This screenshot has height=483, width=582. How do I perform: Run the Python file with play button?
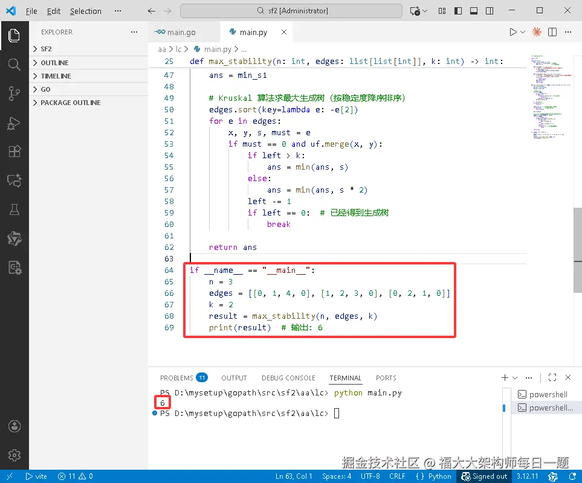513,32
